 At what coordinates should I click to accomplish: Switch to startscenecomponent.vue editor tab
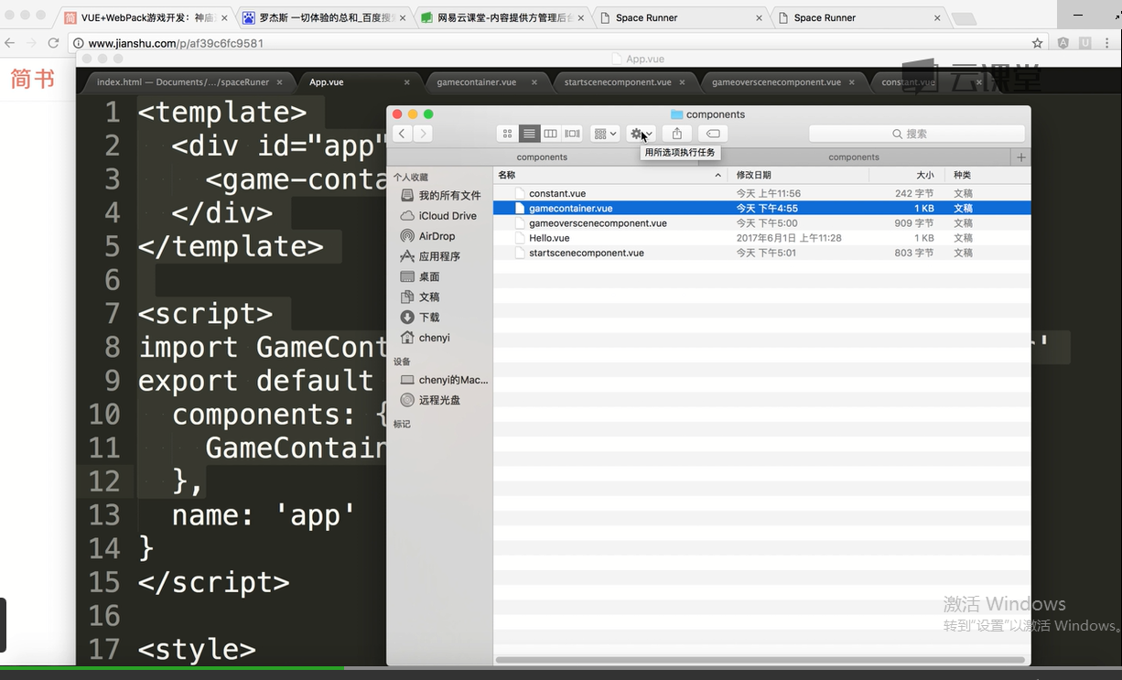(618, 82)
